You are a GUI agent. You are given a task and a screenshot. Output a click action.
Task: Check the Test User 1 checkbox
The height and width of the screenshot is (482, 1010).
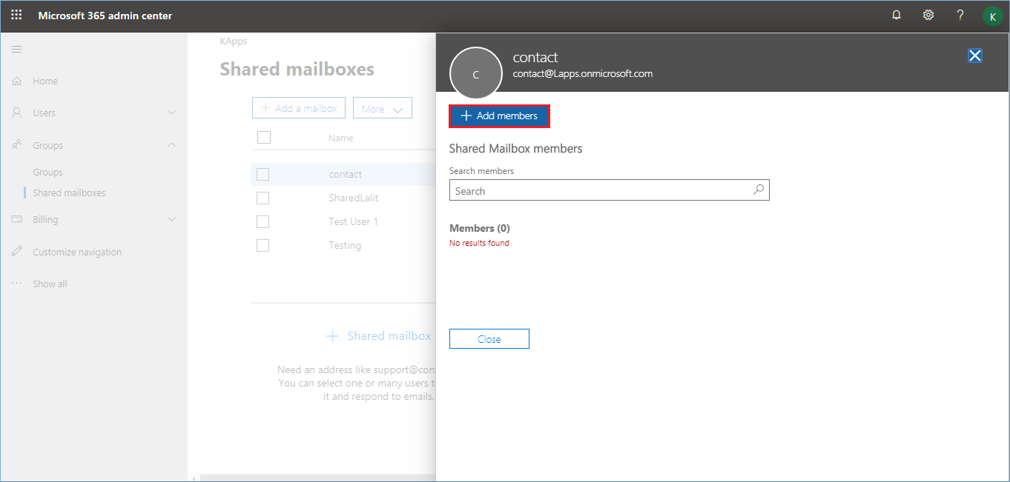[x=263, y=221]
